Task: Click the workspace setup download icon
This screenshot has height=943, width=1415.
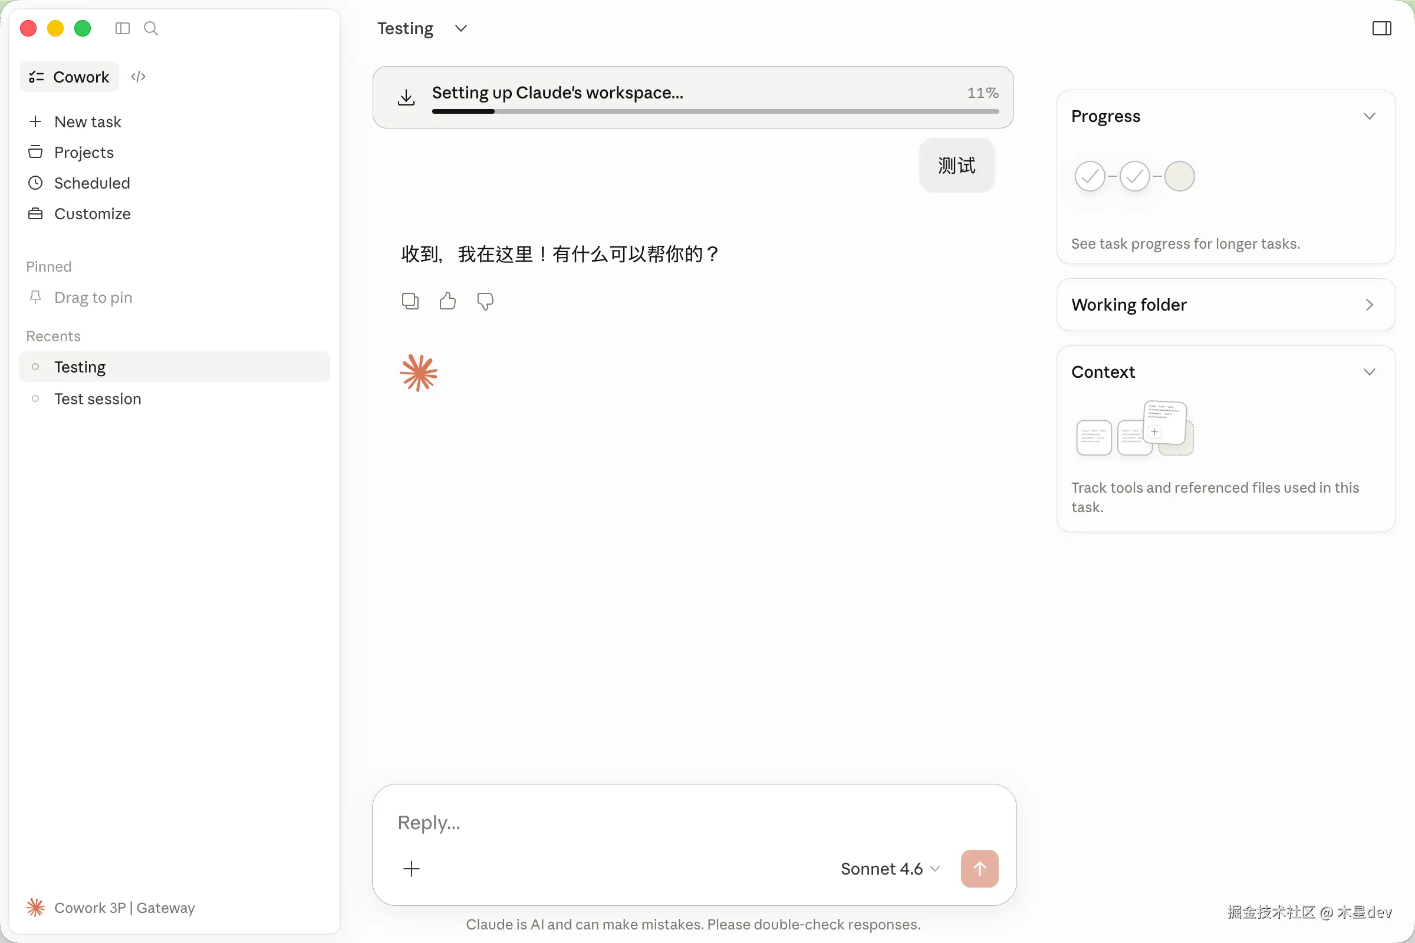Action: (407, 97)
